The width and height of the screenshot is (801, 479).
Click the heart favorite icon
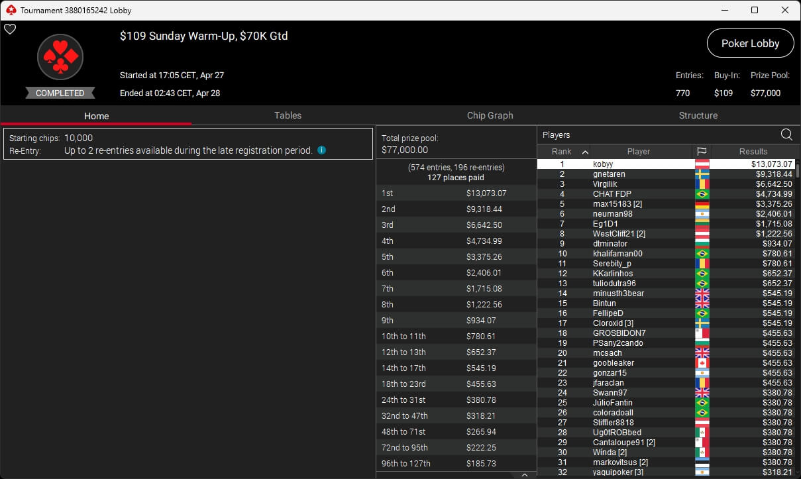tap(10, 29)
